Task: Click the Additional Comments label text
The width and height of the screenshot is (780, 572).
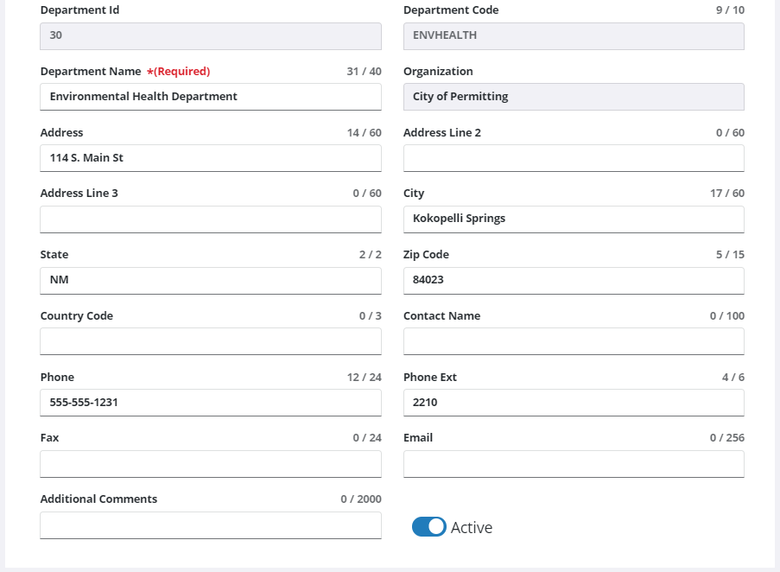Action: tap(98, 499)
